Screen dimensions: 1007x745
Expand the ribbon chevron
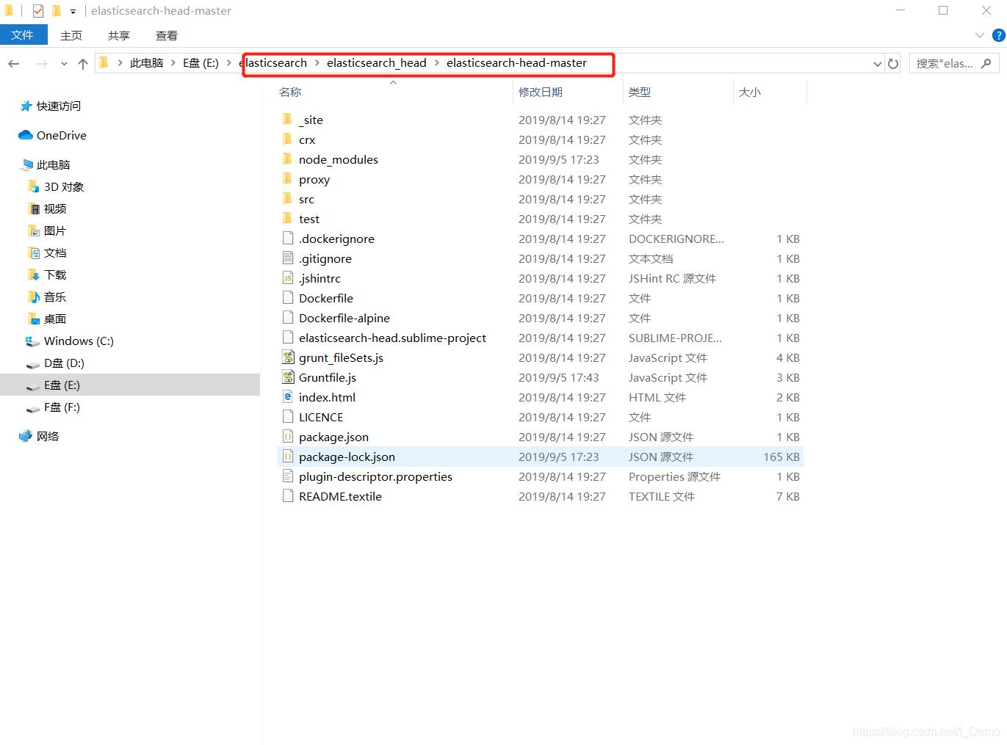[x=979, y=35]
